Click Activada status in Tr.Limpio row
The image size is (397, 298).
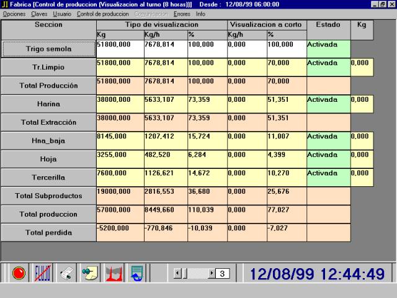coord(329,67)
